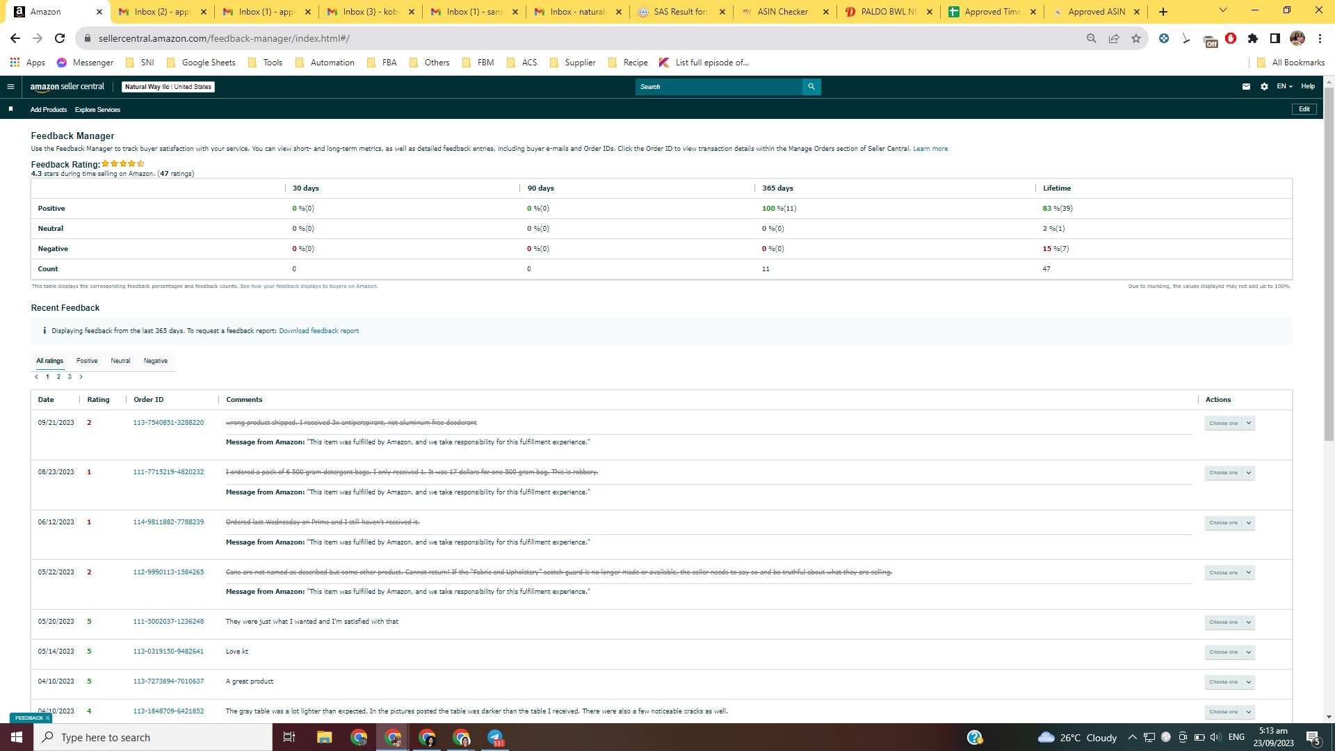1335x751 pixels.
Task: Open Choose one dropdown for order 112-9990113-1584265
Action: point(1229,573)
